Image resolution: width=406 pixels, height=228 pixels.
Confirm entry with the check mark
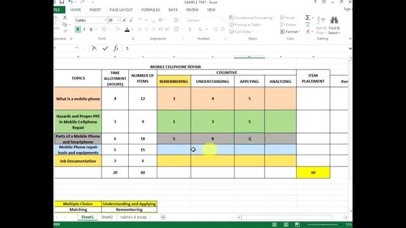105,48
